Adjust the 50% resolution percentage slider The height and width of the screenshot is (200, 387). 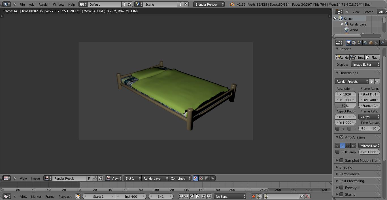(x=345, y=105)
